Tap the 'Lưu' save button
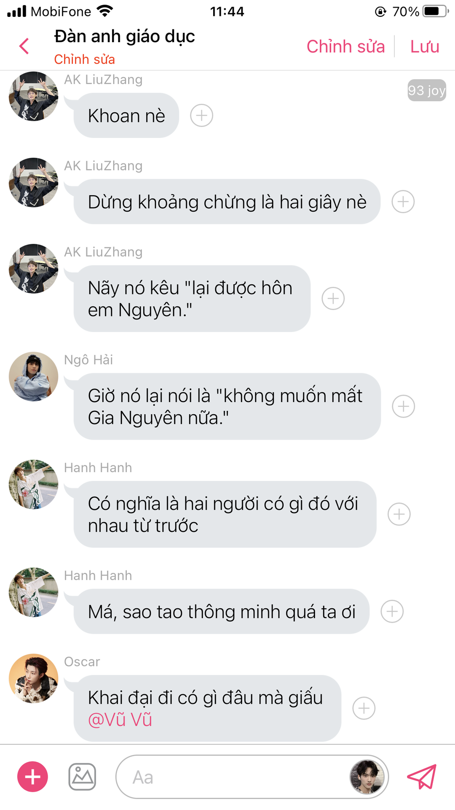The image size is (455, 810). [425, 46]
